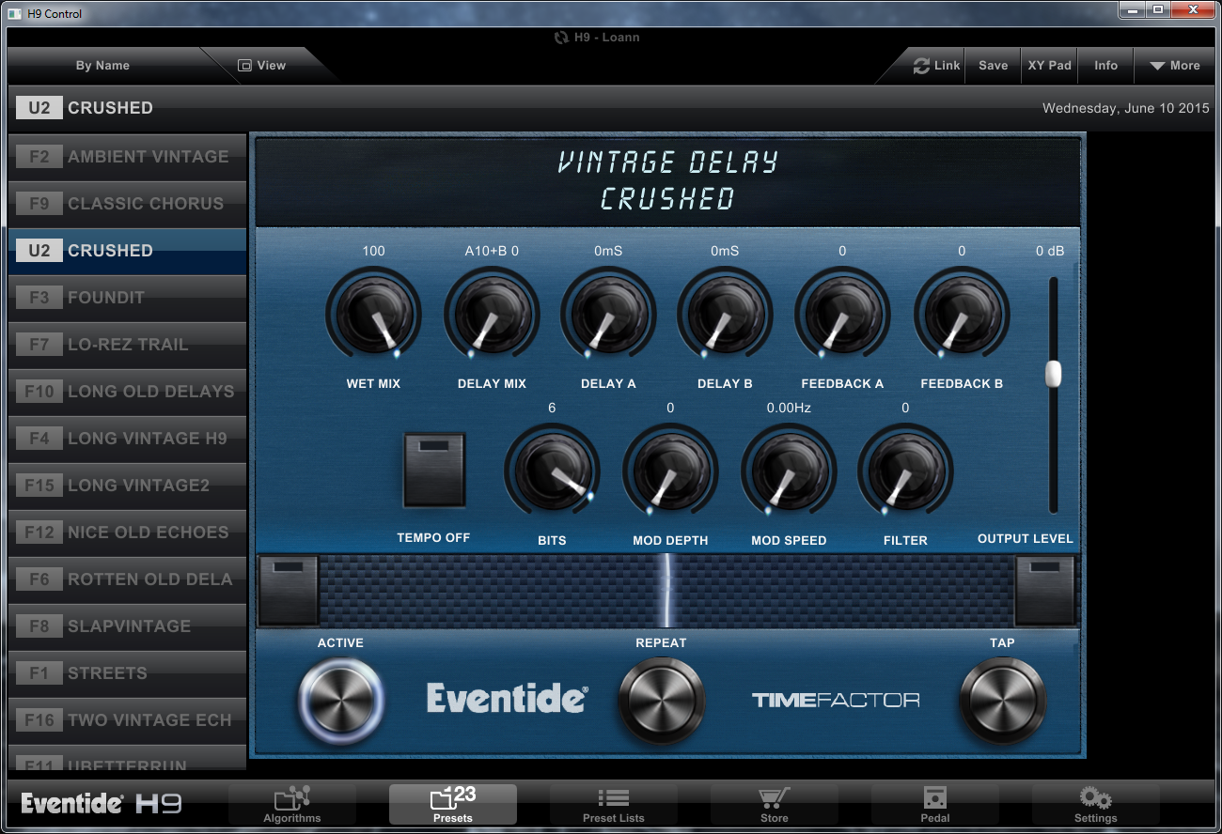Open the Settings tab
The height and width of the screenshot is (834, 1222).
point(1095,804)
